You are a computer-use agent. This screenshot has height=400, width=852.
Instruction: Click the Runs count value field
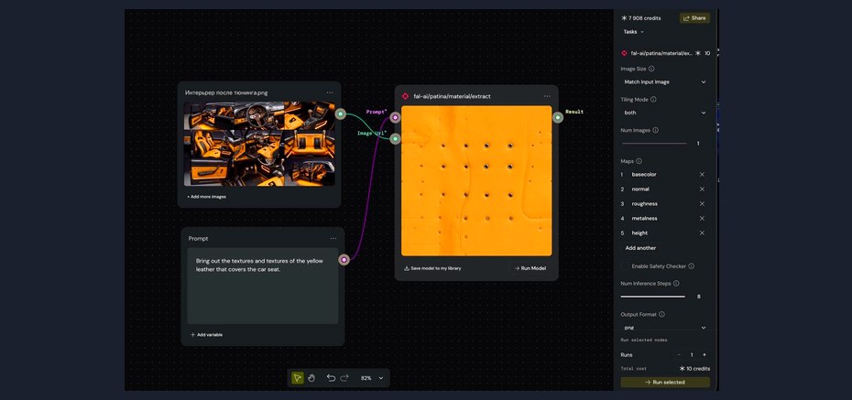coord(692,354)
